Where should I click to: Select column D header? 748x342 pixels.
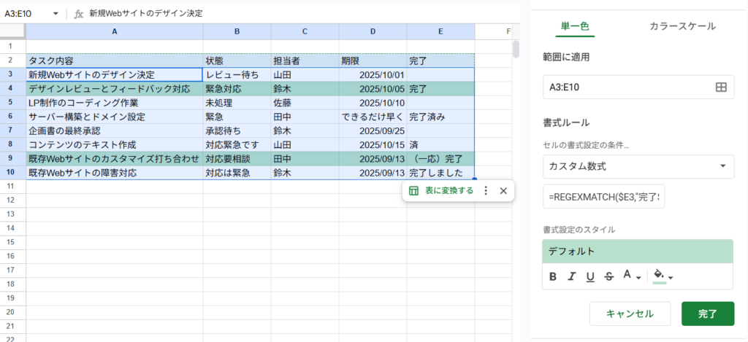click(373, 31)
